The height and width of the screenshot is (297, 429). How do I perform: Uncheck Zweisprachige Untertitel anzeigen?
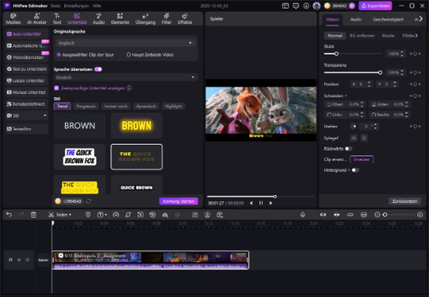(x=56, y=88)
